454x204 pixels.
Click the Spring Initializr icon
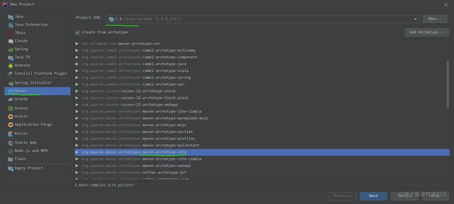click(11, 83)
